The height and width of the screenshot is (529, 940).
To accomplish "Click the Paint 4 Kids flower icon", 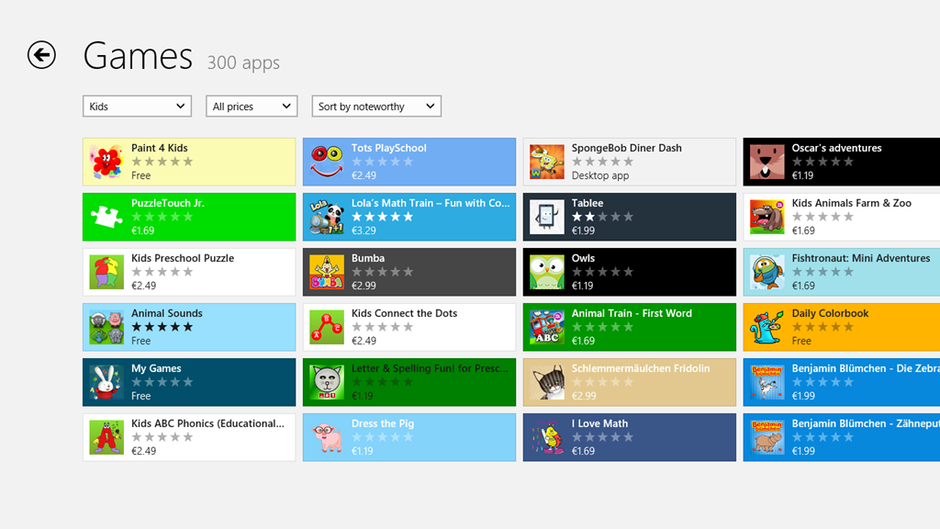I will [106, 163].
